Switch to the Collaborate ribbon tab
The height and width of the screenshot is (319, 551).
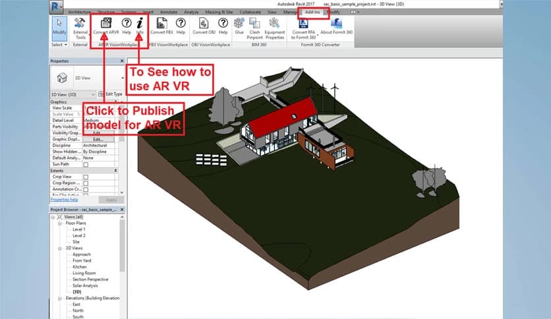click(x=250, y=12)
